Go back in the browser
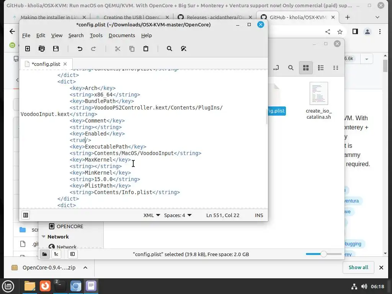This screenshot has width=392, height=294. click(x=12, y=31)
